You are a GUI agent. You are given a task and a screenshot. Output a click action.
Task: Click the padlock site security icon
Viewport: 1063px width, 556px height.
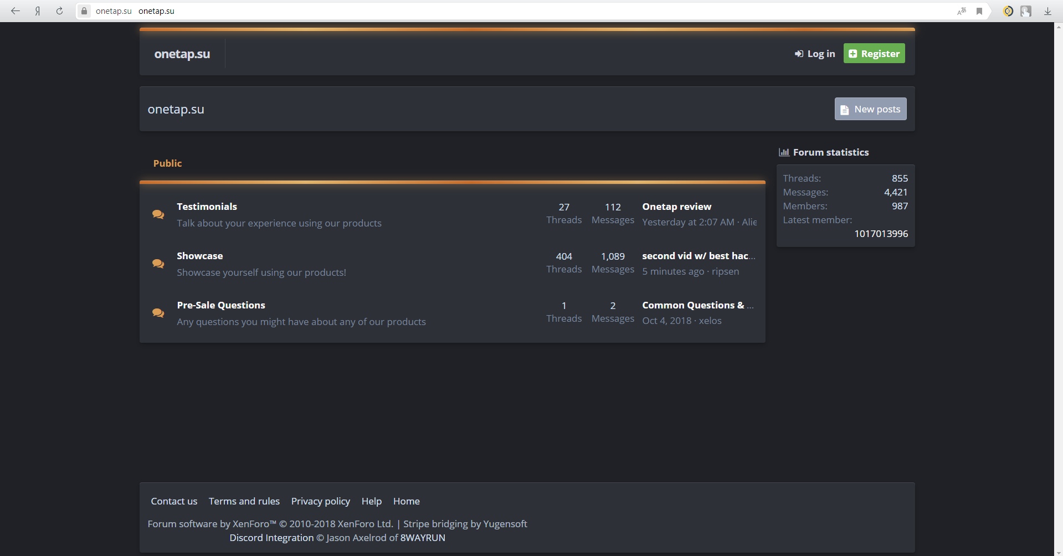tap(84, 11)
